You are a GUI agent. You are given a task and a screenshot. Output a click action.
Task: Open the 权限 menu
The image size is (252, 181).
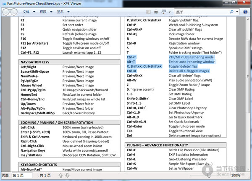point(43,12)
